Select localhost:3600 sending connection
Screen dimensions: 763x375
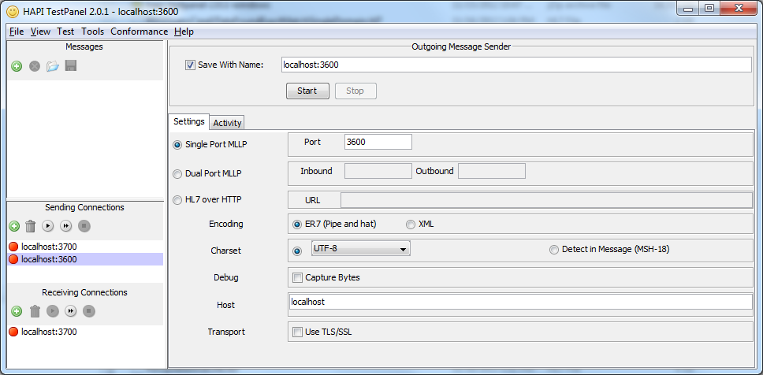(85, 259)
